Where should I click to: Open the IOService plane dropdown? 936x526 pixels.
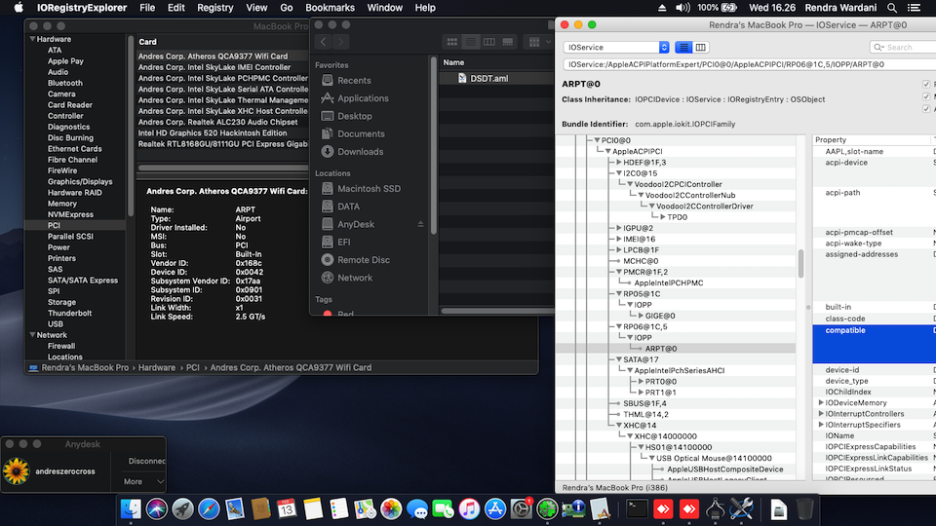(616, 47)
